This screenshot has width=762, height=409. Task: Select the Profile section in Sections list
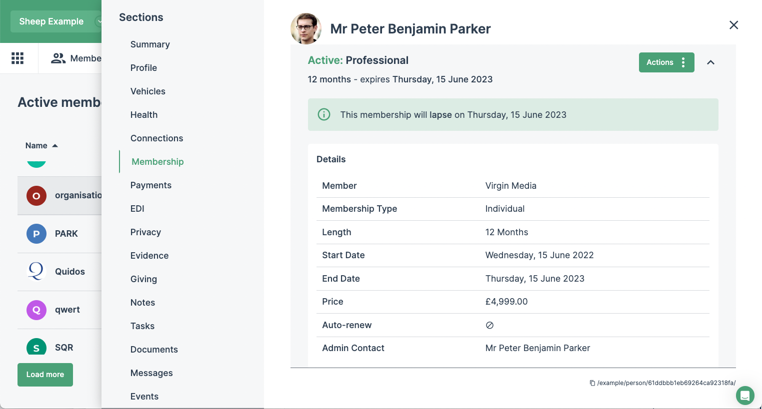143,68
